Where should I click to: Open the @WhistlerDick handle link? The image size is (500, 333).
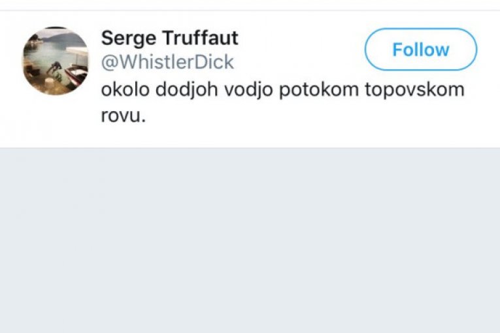pyautogui.click(x=167, y=62)
